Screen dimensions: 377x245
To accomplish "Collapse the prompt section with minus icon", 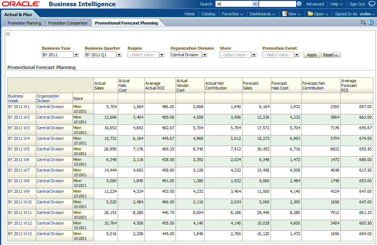I will [x=8, y=34].
